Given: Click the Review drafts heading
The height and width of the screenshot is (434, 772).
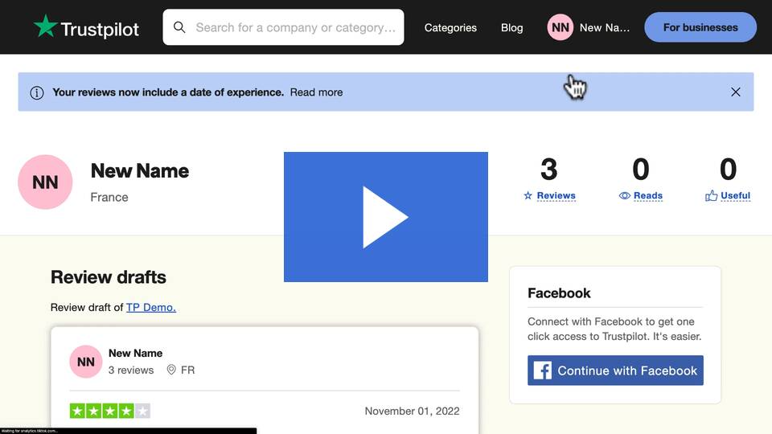Looking at the screenshot, I should coord(109,277).
